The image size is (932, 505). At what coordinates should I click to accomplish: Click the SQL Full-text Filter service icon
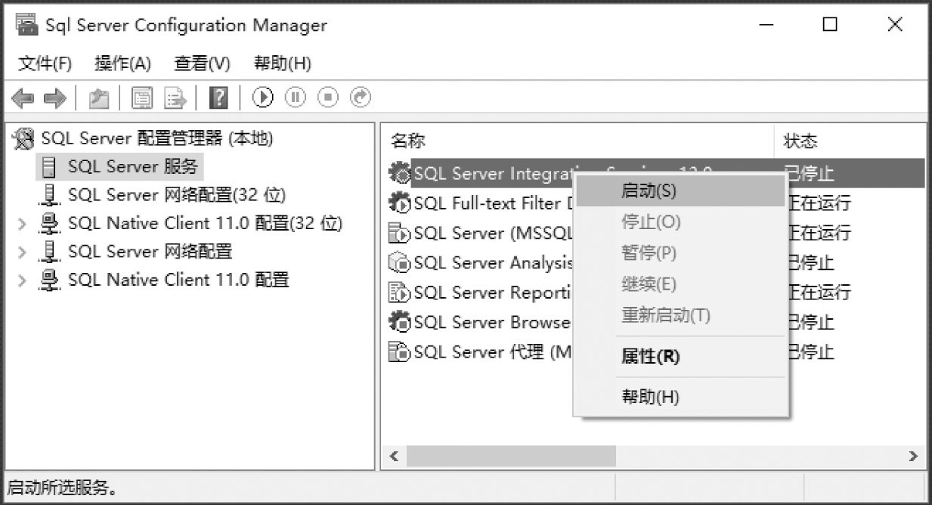tap(399, 203)
